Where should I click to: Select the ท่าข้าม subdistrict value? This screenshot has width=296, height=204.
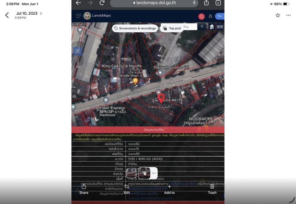(132, 164)
